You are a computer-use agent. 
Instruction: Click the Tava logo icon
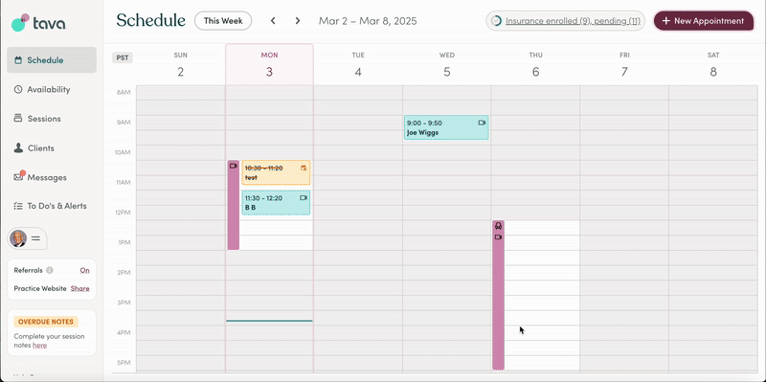point(20,22)
